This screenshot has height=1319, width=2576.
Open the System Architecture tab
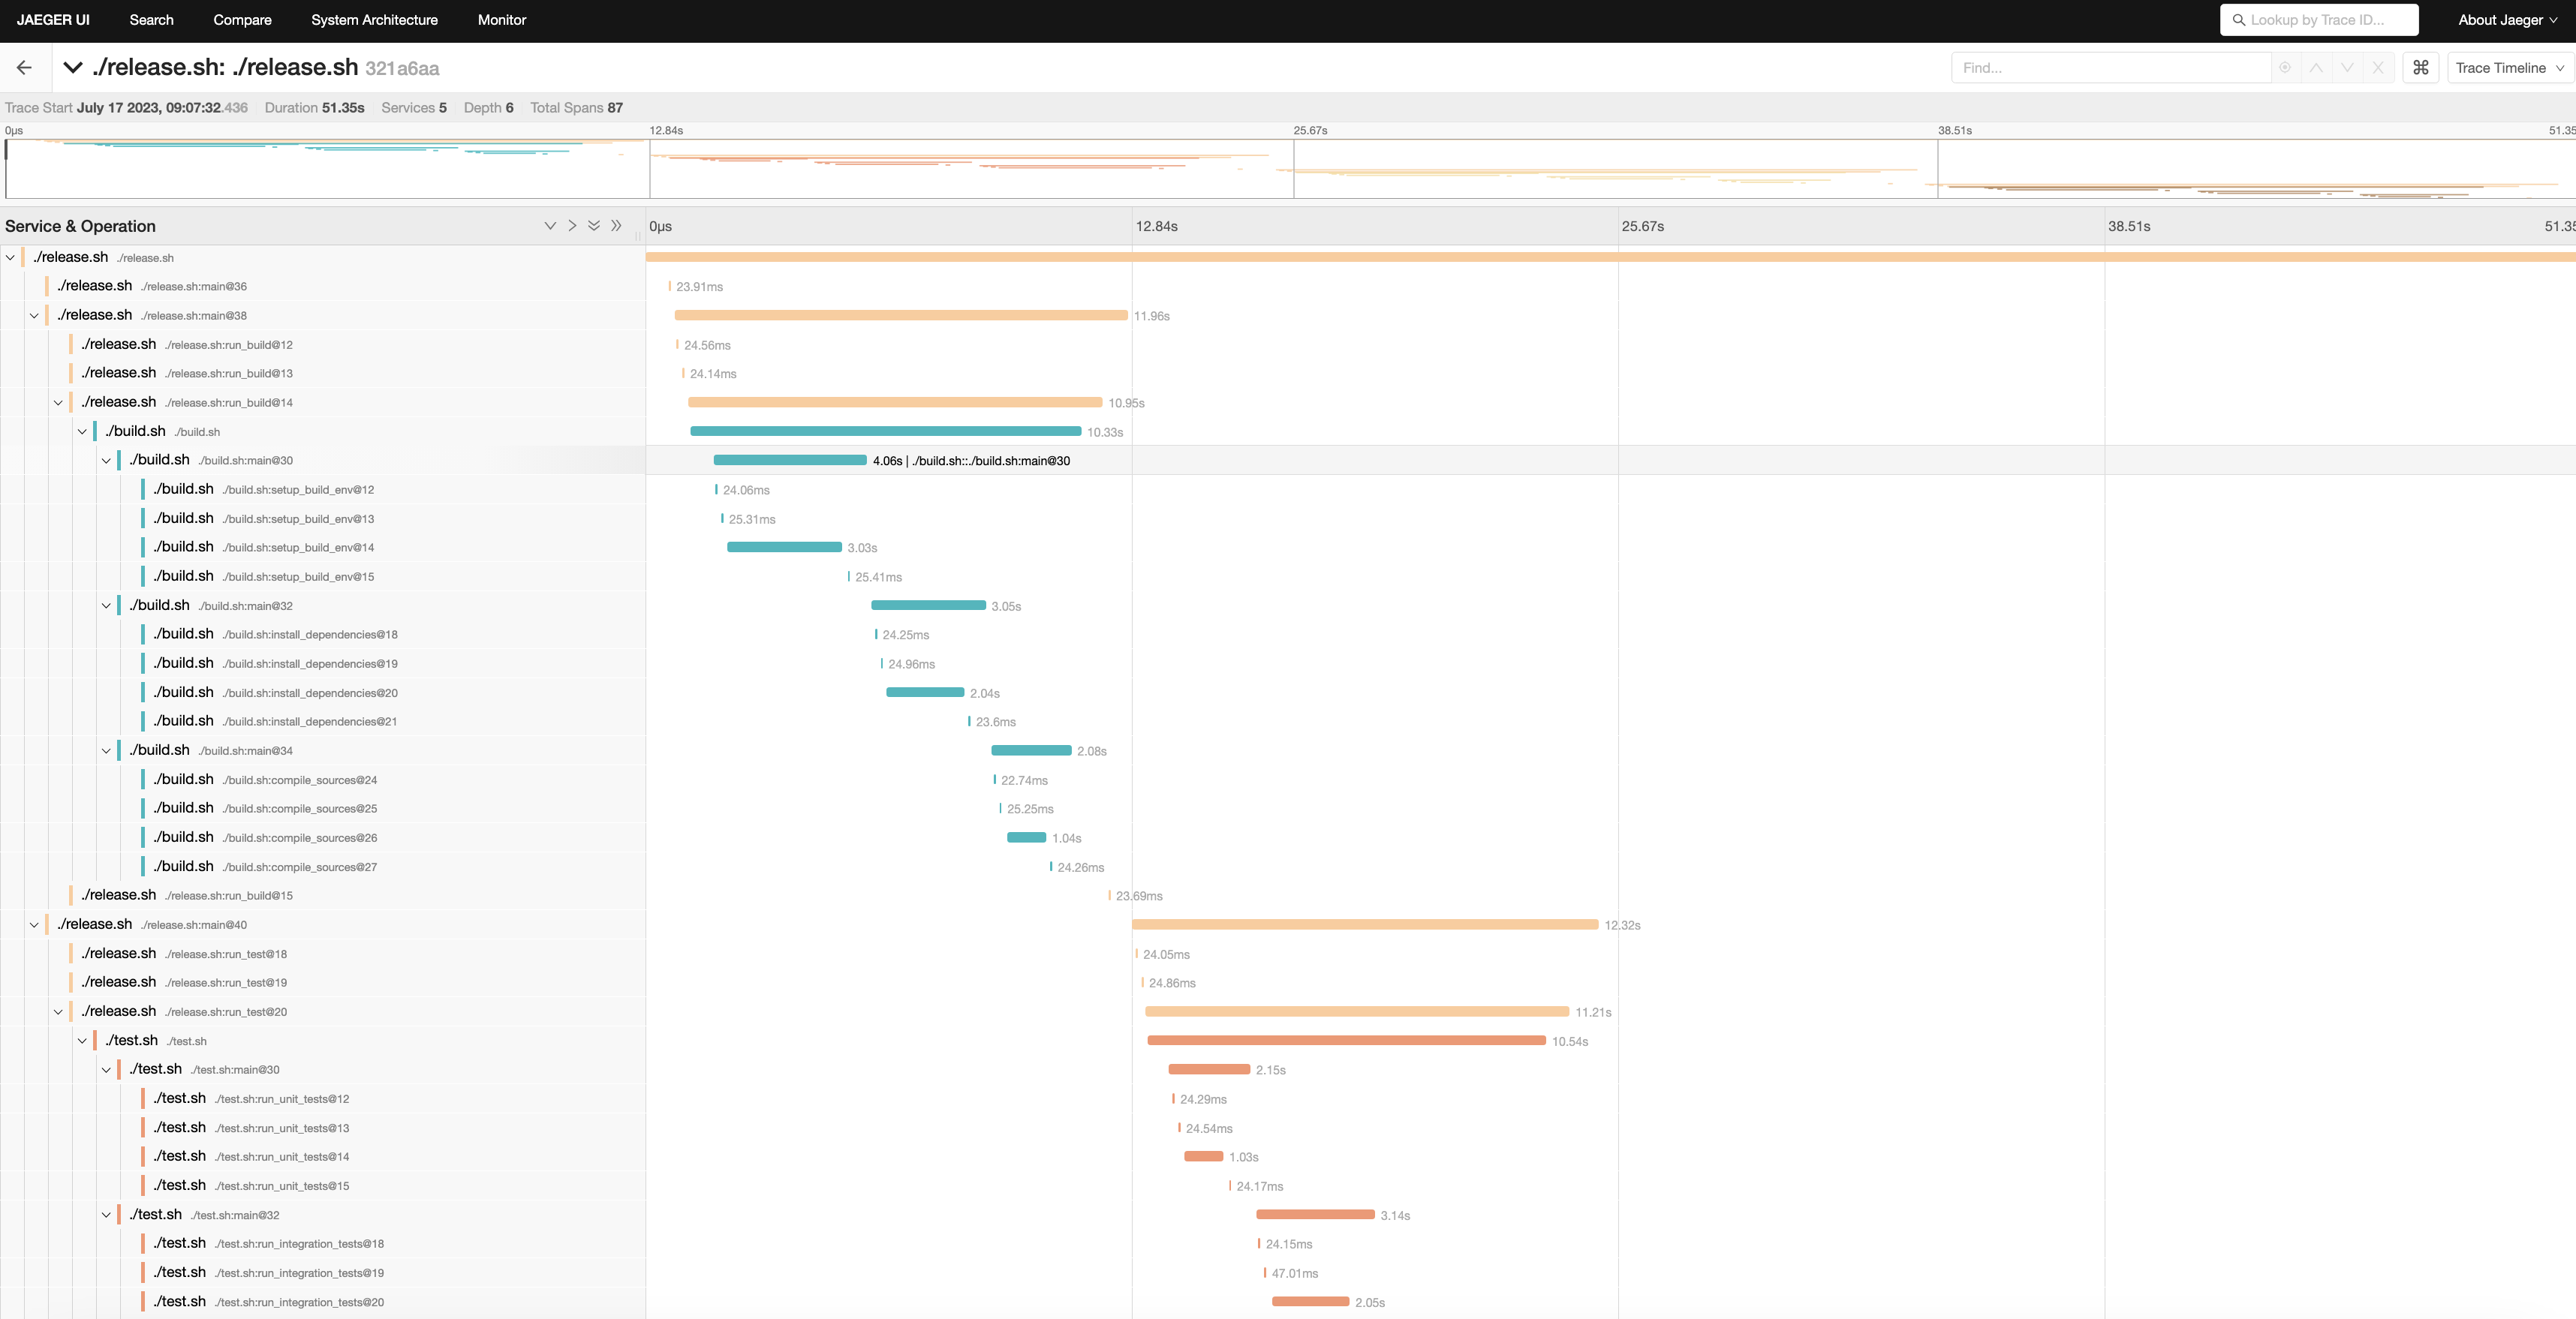click(x=374, y=20)
